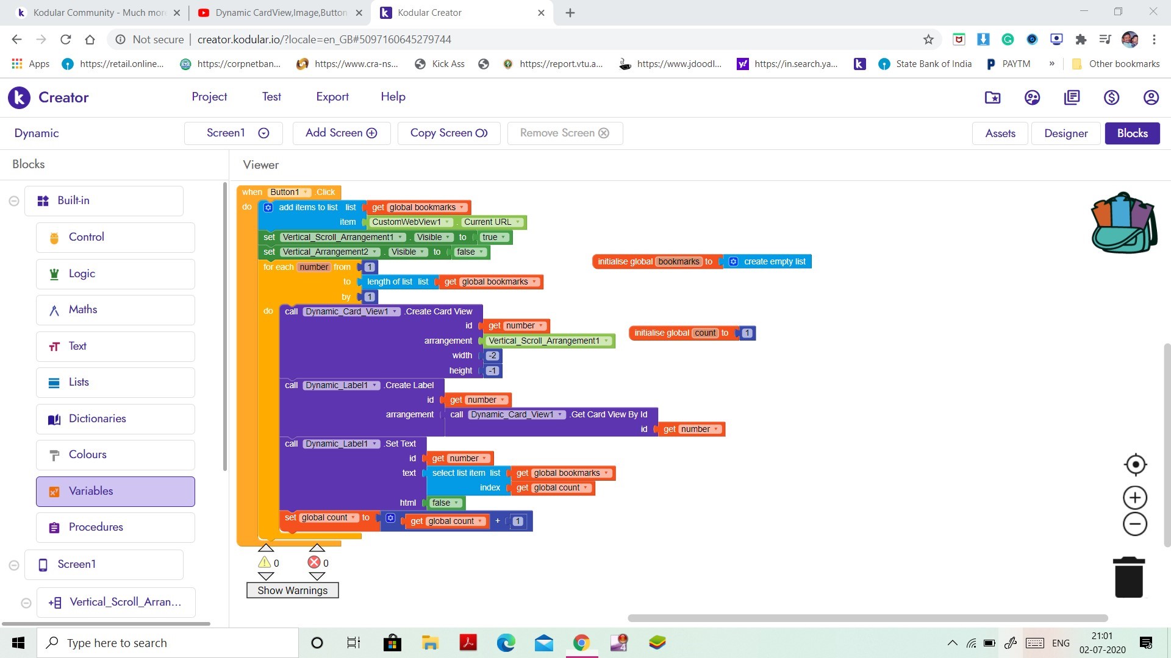This screenshot has width=1171, height=658.
Task: Open the backpack in the viewer
Action: [1124, 223]
